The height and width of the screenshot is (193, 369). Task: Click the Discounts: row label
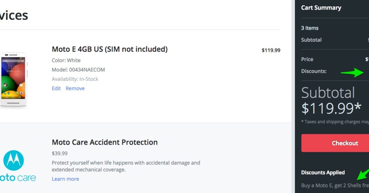pyautogui.click(x=314, y=71)
